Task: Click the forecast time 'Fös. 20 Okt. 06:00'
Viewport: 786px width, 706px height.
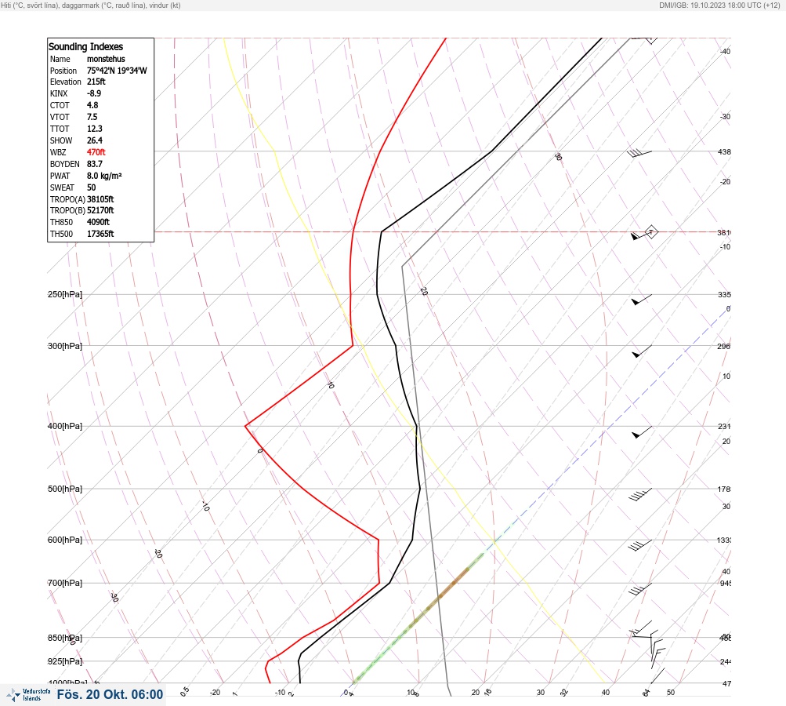Action: (x=110, y=694)
